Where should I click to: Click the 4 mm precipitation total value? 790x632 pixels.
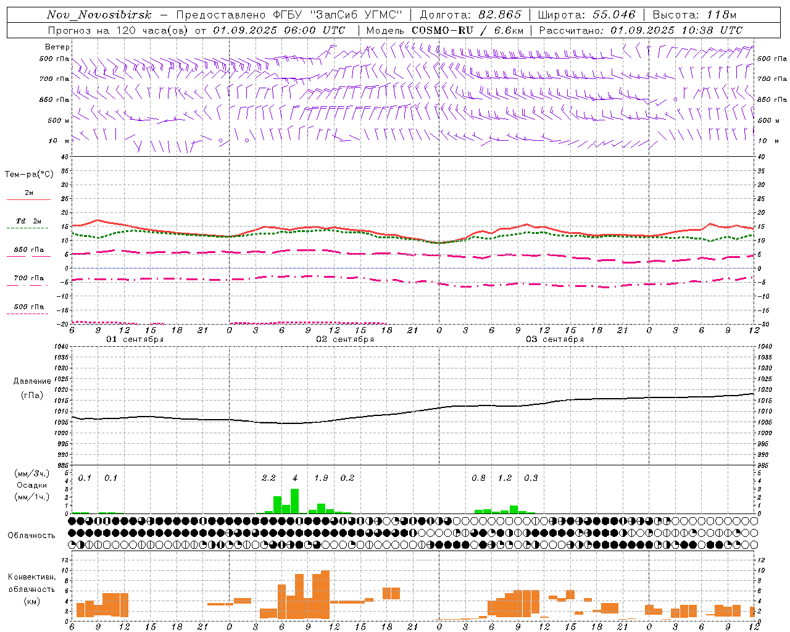point(295,478)
